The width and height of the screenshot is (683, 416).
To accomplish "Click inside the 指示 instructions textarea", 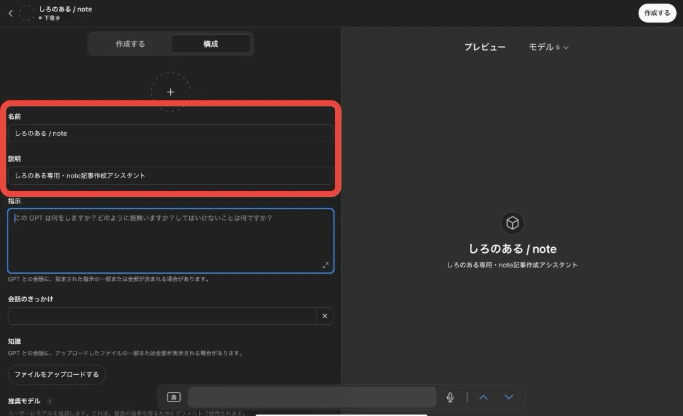I will click(x=171, y=241).
